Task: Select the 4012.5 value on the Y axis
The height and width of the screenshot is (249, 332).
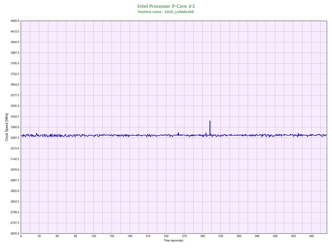Action: (x=15, y=32)
